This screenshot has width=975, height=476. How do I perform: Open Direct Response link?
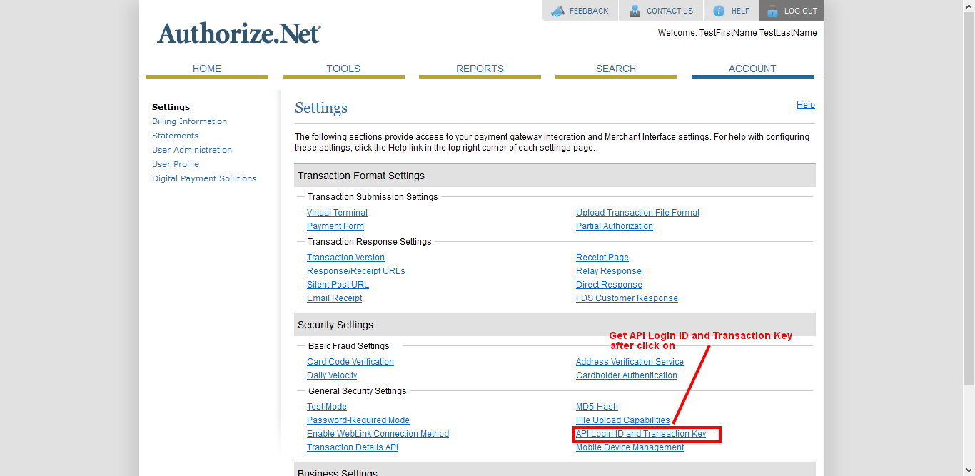point(609,285)
